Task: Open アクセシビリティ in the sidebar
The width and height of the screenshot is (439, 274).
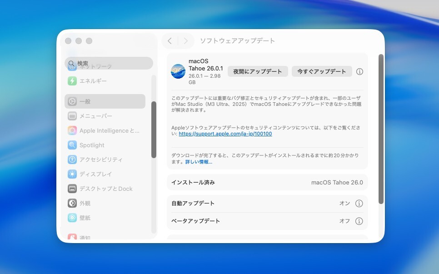Action: tap(105, 159)
